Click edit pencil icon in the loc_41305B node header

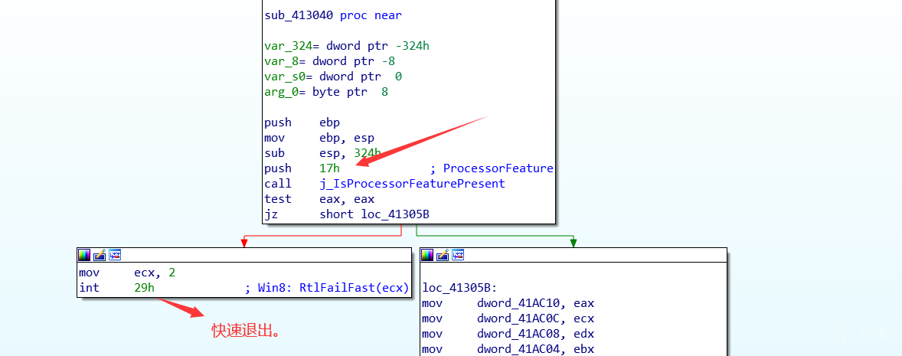coord(443,255)
